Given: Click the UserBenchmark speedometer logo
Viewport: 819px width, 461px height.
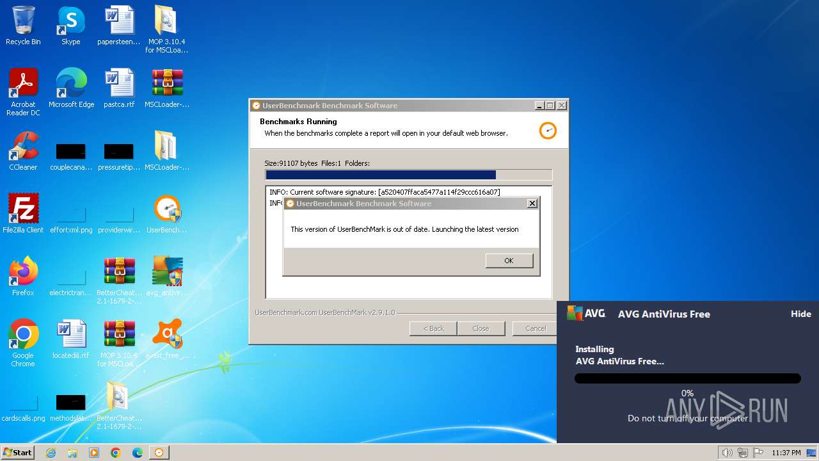Looking at the screenshot, I should 548,130.
